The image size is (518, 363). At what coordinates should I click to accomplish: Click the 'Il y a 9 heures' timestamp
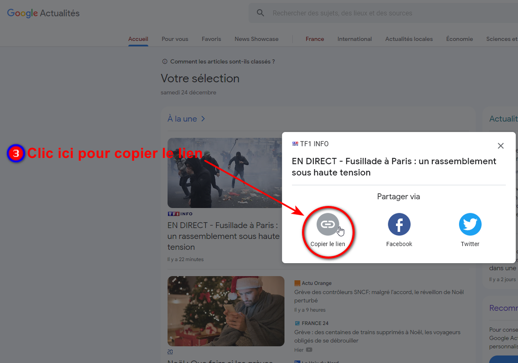click(310, 310)
